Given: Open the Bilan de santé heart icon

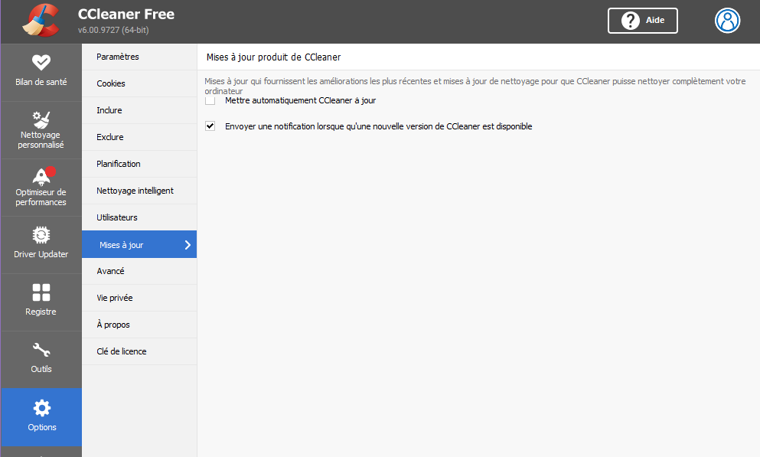Looking at the screenshot, I should tap(41, 63).
